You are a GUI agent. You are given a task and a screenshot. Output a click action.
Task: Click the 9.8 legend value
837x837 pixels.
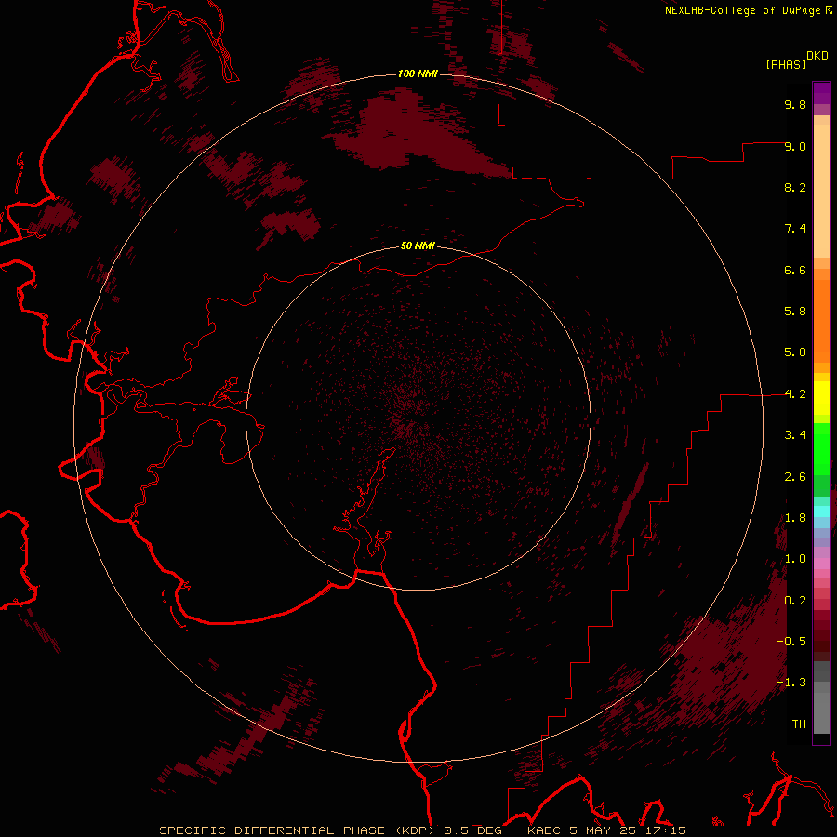tap(795, 104)
